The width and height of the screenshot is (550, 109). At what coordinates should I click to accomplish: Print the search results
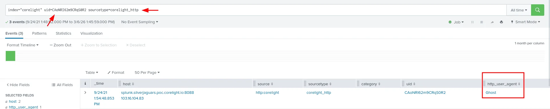pos(501,22)
